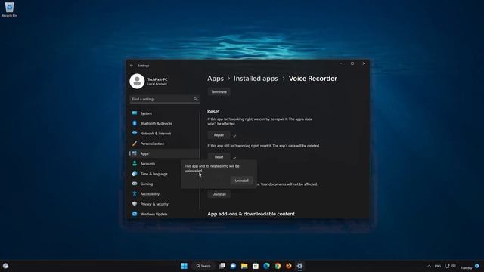Open the notification bell in the system tray
The image size is (484, 272).
[x=477, y=266]
